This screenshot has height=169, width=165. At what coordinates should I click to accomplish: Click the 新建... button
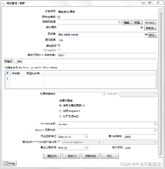[138, 23]
